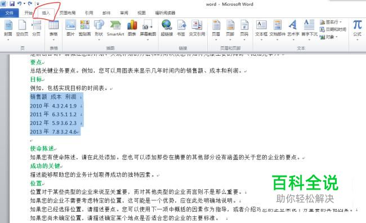This screenshot has width=366, height=223.
Task: Switch to the Insert (插入) tab
Action: click(46, 13)
